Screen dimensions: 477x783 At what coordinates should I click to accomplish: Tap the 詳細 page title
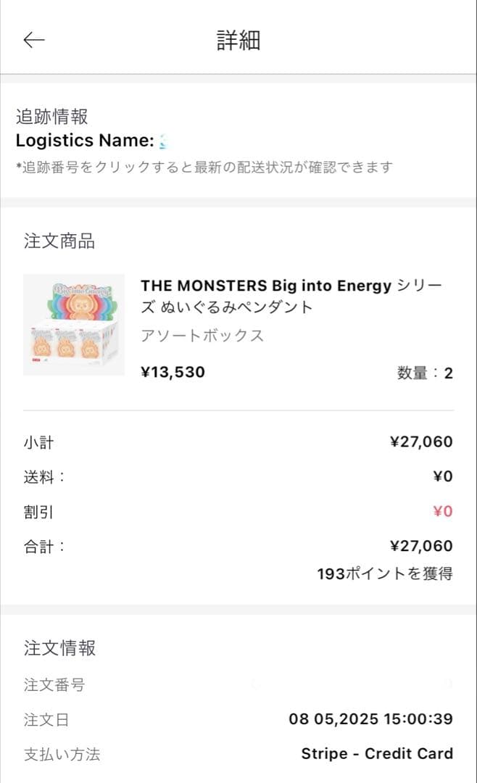click(x=238, y=41)
